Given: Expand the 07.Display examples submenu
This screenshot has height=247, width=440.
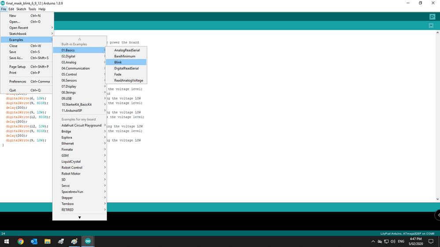Looking at the screenshot, I should pos(79,86).
